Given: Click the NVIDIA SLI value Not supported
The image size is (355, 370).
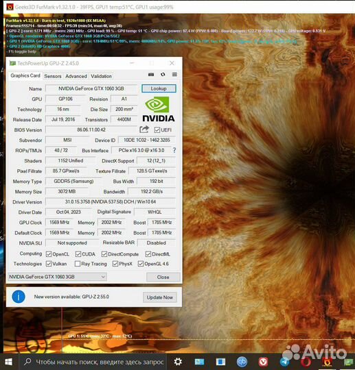Looking at the screenshot, I should tap(72, 243).
